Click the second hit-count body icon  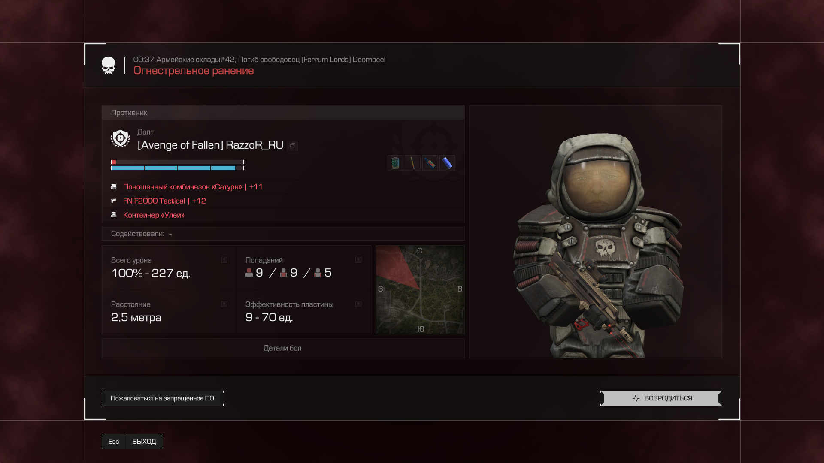point(283,273)
